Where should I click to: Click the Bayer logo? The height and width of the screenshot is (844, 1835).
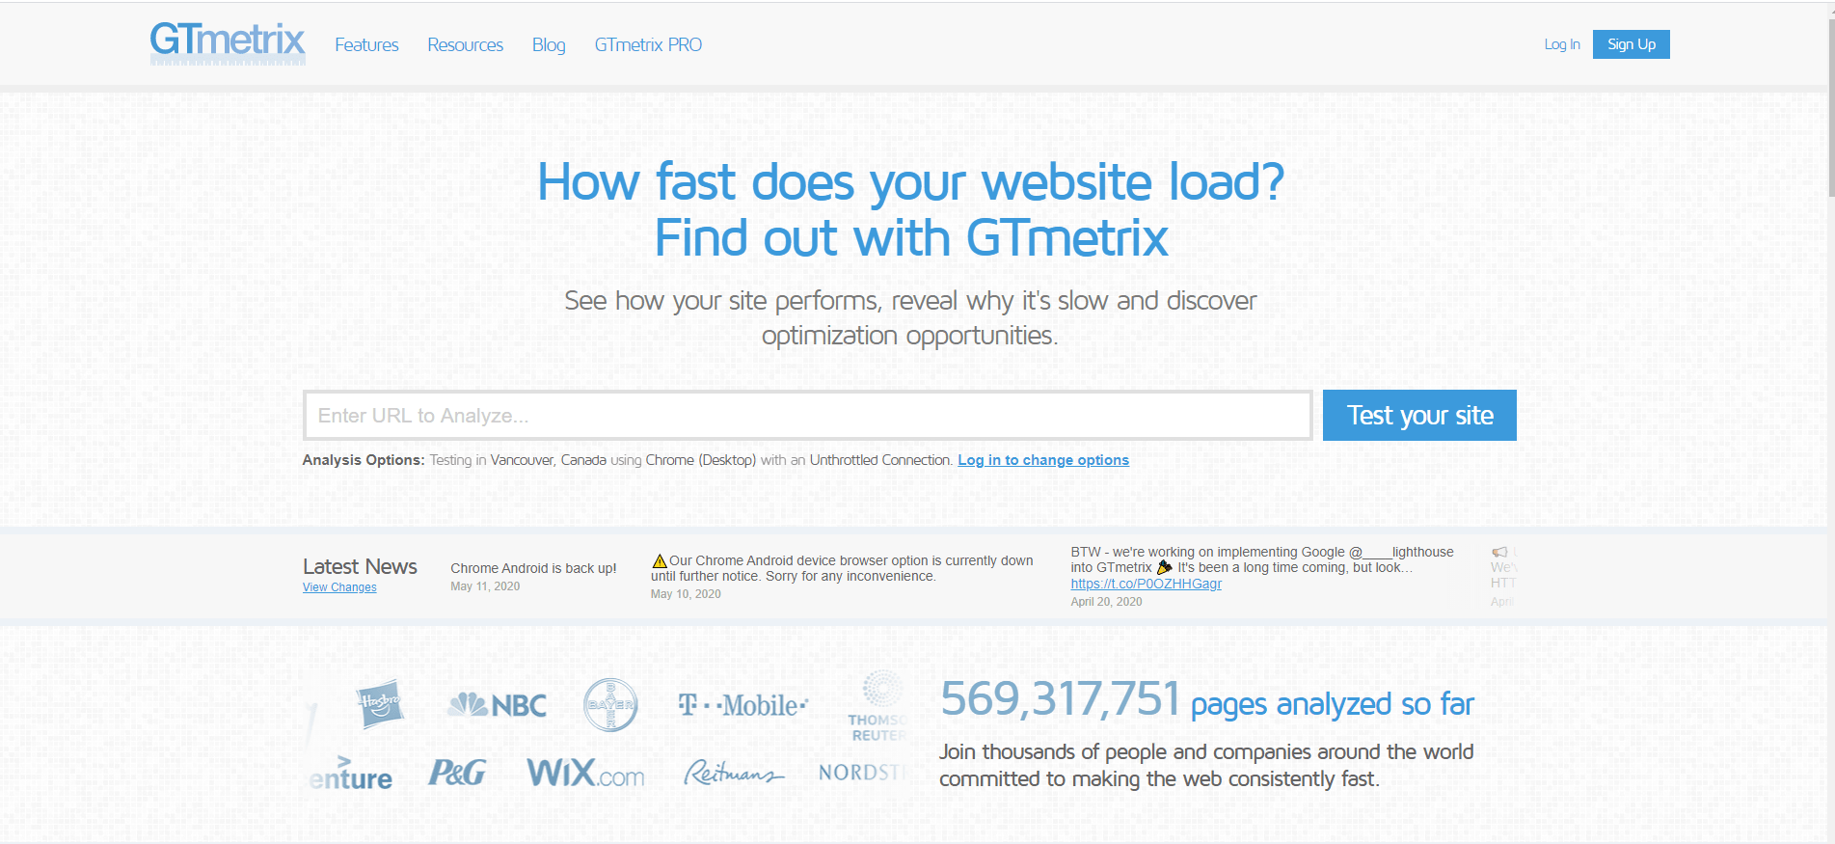611,705
